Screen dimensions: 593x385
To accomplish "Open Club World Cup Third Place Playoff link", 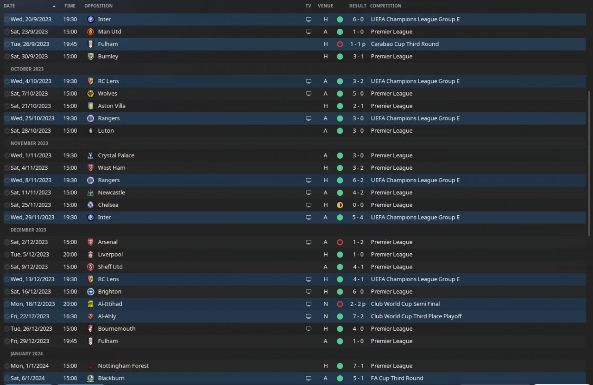I will [416, 316].
